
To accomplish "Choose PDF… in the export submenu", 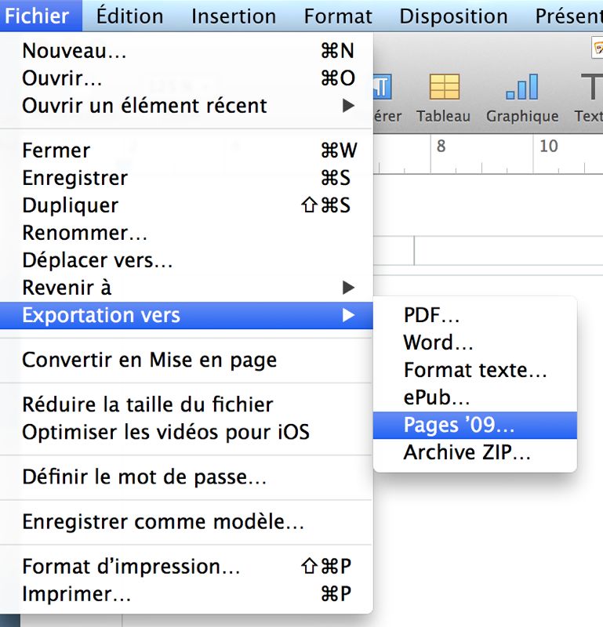I will [431, 315].
